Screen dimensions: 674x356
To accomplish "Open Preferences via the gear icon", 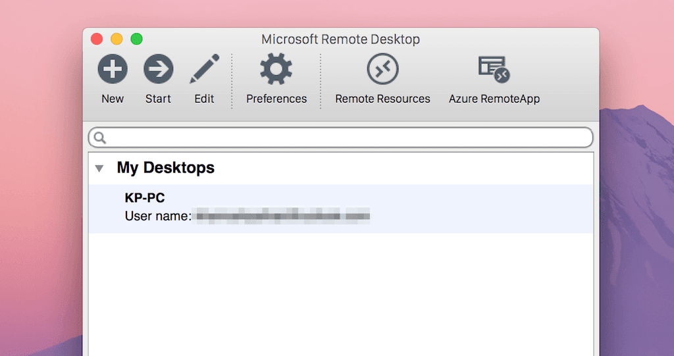I will (x=276, y=69).
